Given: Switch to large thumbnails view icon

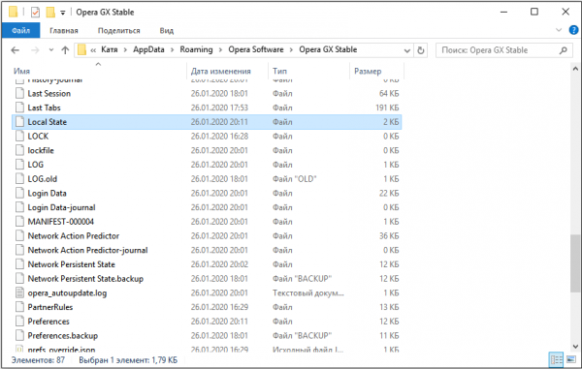Looking at the screenshot, I should [x=571, y=359].
